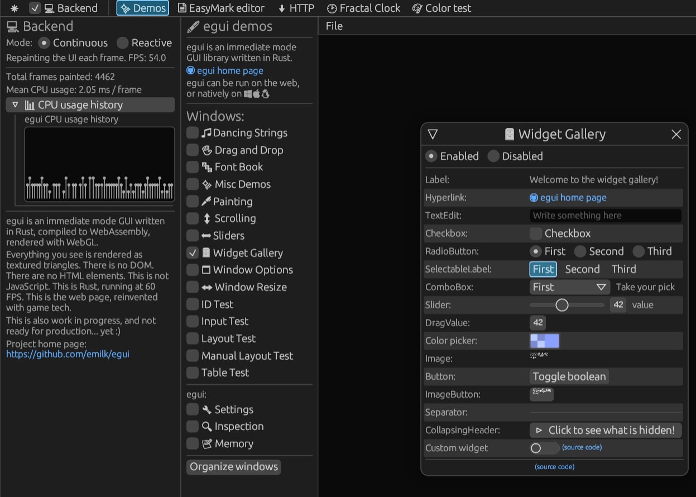Viewport: 696px width, 497px height.
Task: Open egui home page hyperlink in Widget Gallery
Action: [x=568, y=198]
